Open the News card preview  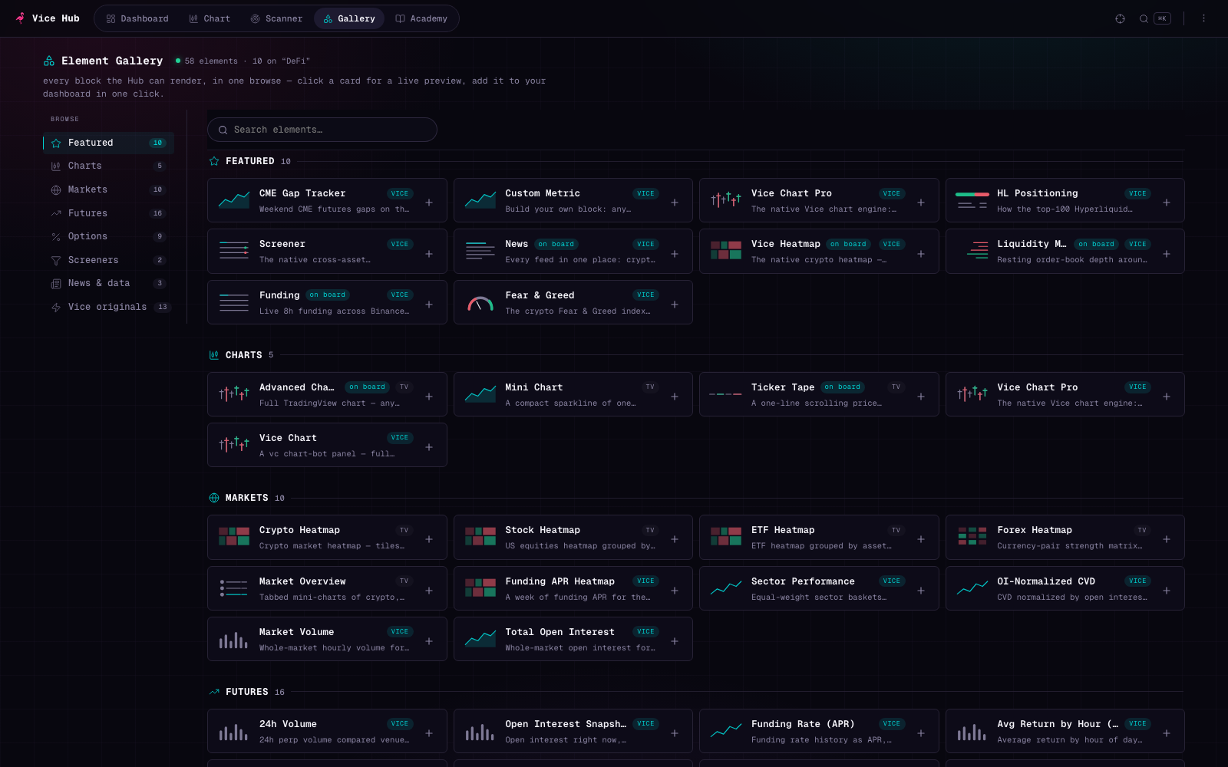[x=573, y=251]
